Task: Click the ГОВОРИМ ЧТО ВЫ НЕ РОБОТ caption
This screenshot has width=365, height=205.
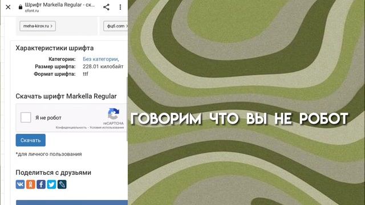Action: coord(239,118)
